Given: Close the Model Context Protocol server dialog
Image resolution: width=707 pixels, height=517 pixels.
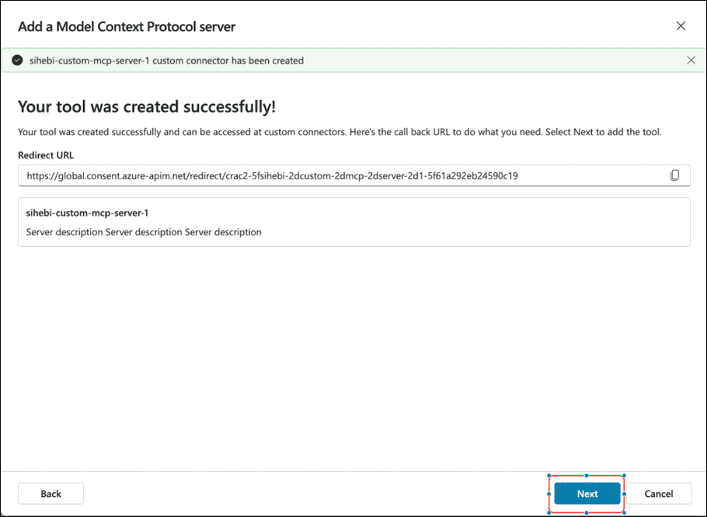Looking at the screenshot, I should 681,26.
